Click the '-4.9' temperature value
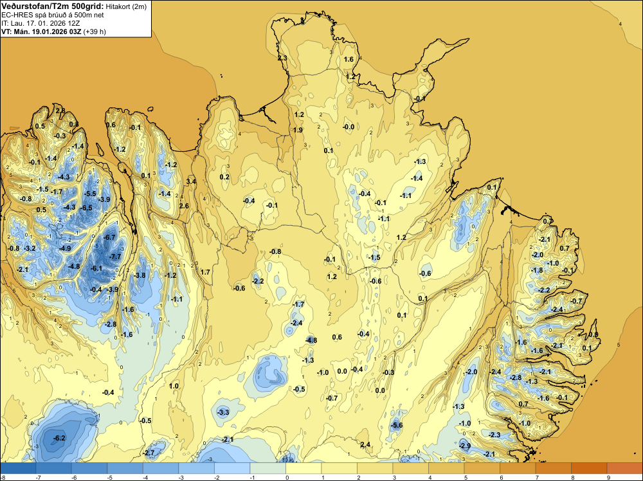Image resolution: width=643 pixels, height=481 pixels. point(65,248)
